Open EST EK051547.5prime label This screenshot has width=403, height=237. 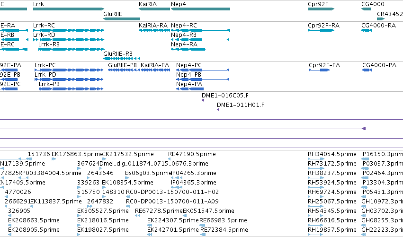(208, 211)
